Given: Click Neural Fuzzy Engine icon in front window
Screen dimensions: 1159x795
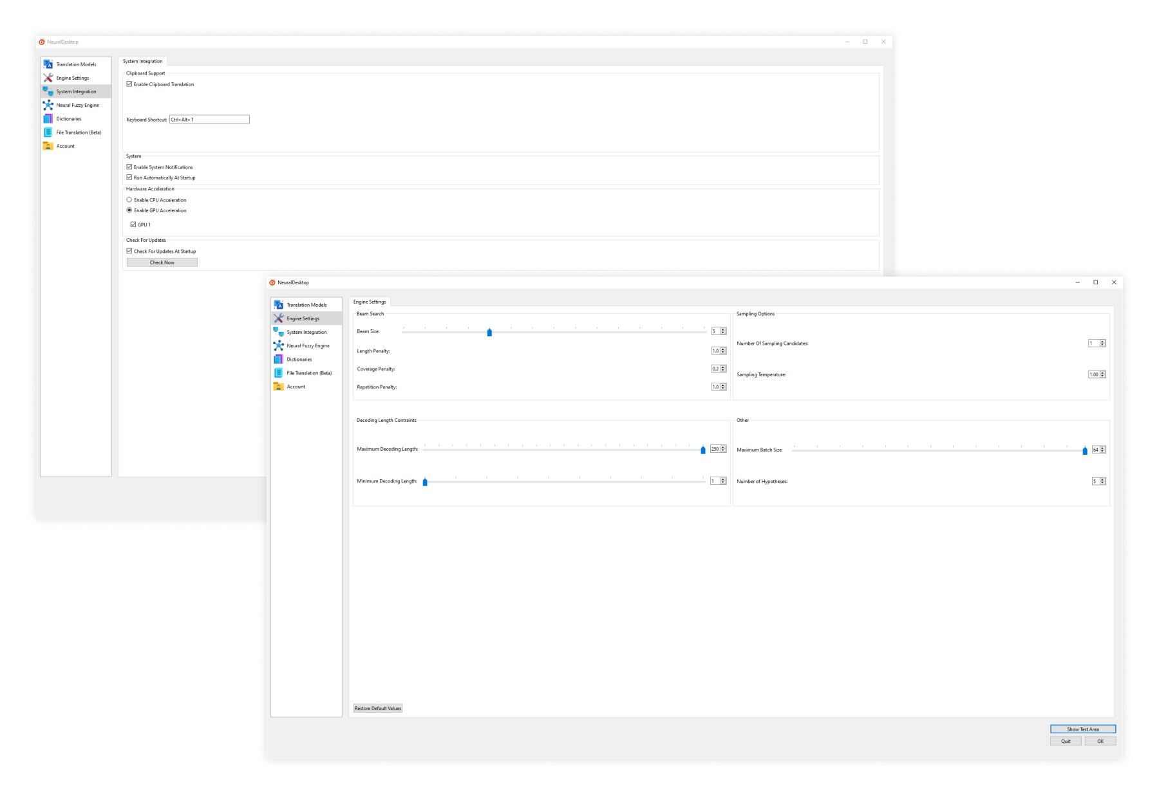Looking at the screenshot, I should click(278, 345).
